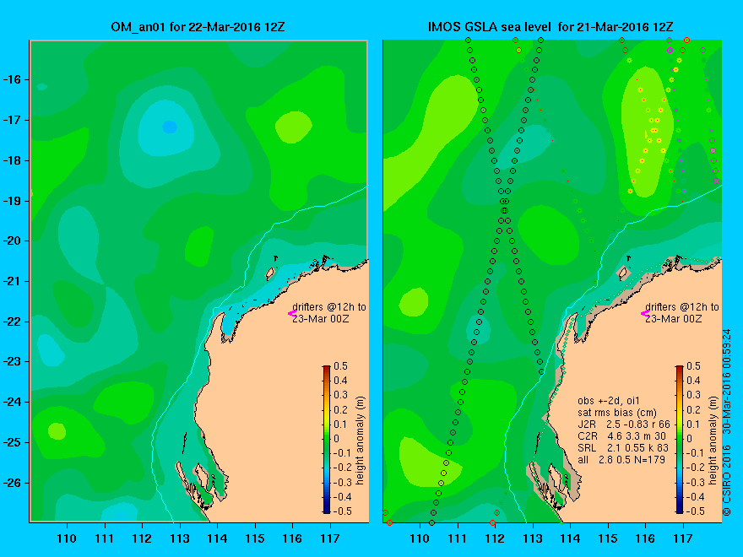
Task: Click latitude label -23 on left axis
Action: 13,361
